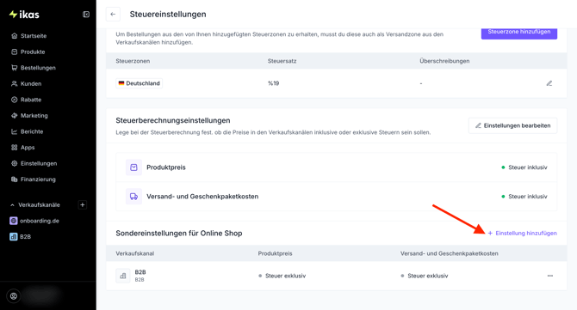Select the B2B sales channel in sidebar
Screen dimensions: 577x310
[25, 237]
